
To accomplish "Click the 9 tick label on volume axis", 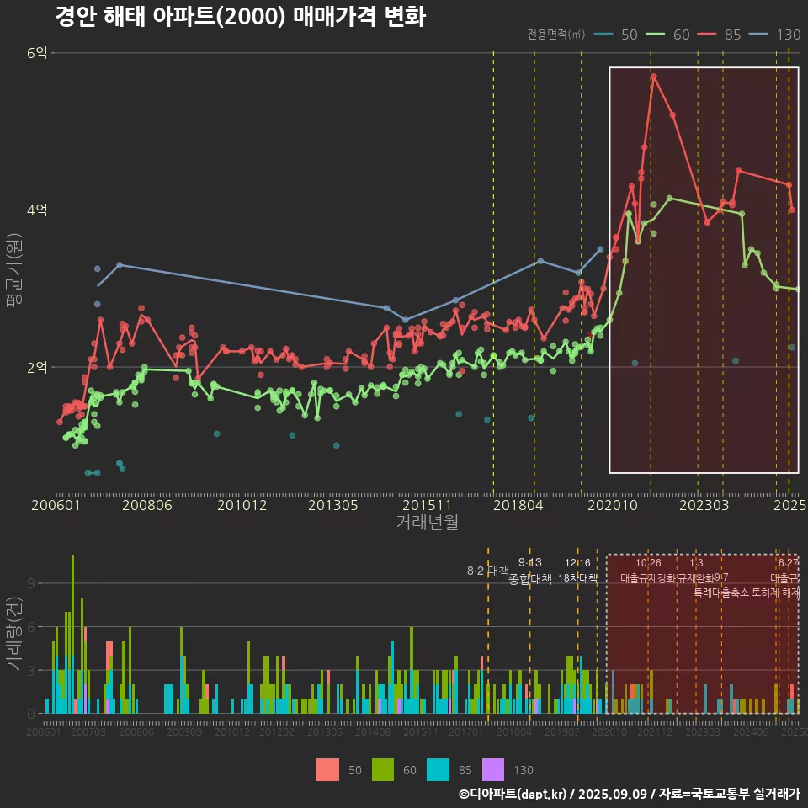I will click(31, 583).
